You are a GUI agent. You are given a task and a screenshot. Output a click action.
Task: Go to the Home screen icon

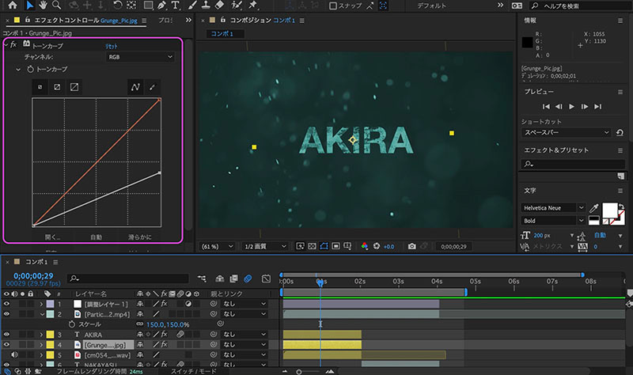point(13,6)
